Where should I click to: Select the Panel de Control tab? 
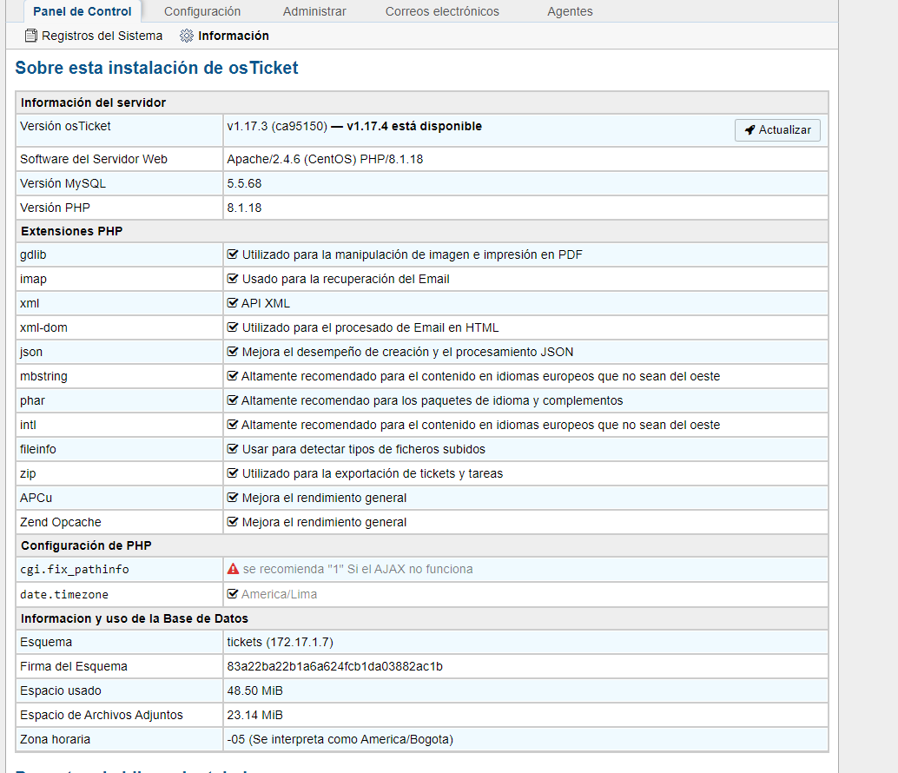[x=83, y=11]
